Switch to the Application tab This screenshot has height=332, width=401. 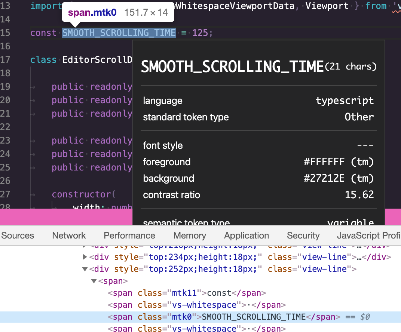tap(246, 236)
